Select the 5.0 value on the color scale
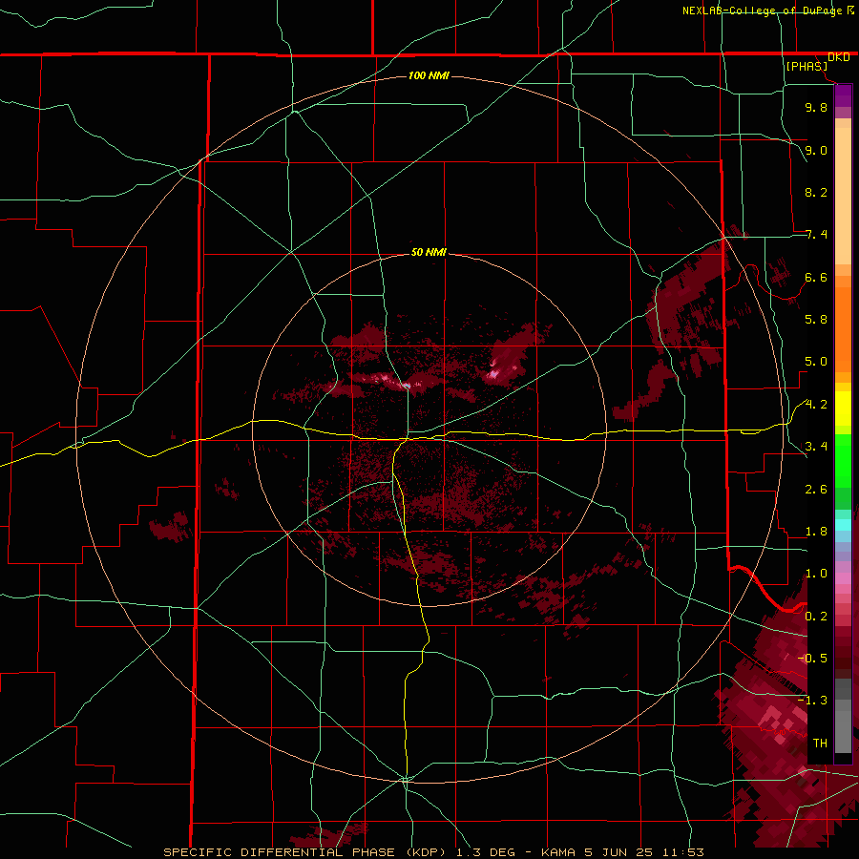The height and width of the screenshot is (859, 859). [x=816, y=362]
